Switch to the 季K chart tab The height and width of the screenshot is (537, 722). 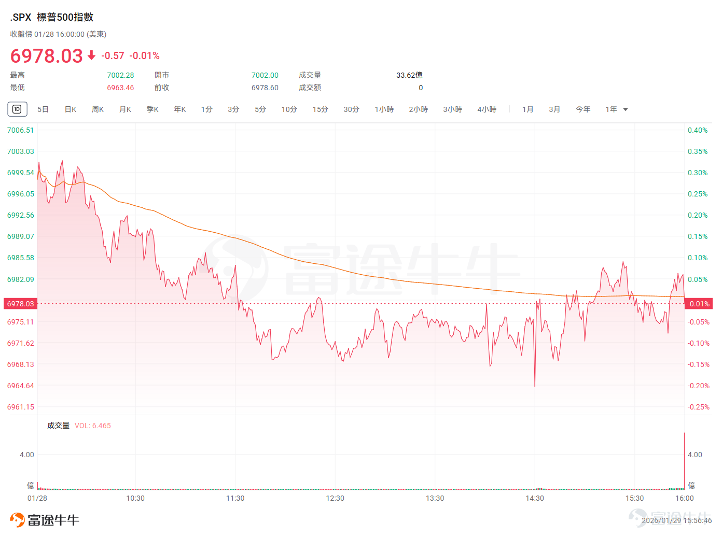coord(152,109)
